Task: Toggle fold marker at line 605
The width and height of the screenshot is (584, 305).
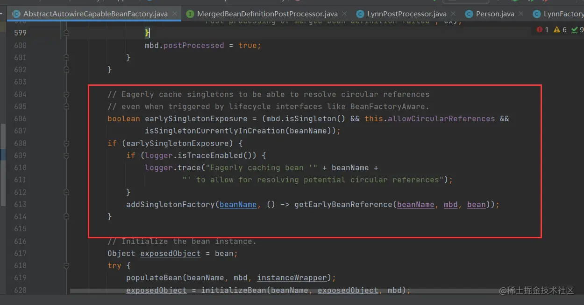Action: click(x=66, y=106)
